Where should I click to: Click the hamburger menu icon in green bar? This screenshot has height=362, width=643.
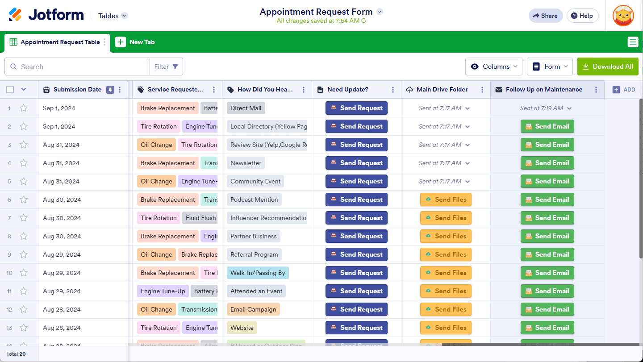pos(633,42)
